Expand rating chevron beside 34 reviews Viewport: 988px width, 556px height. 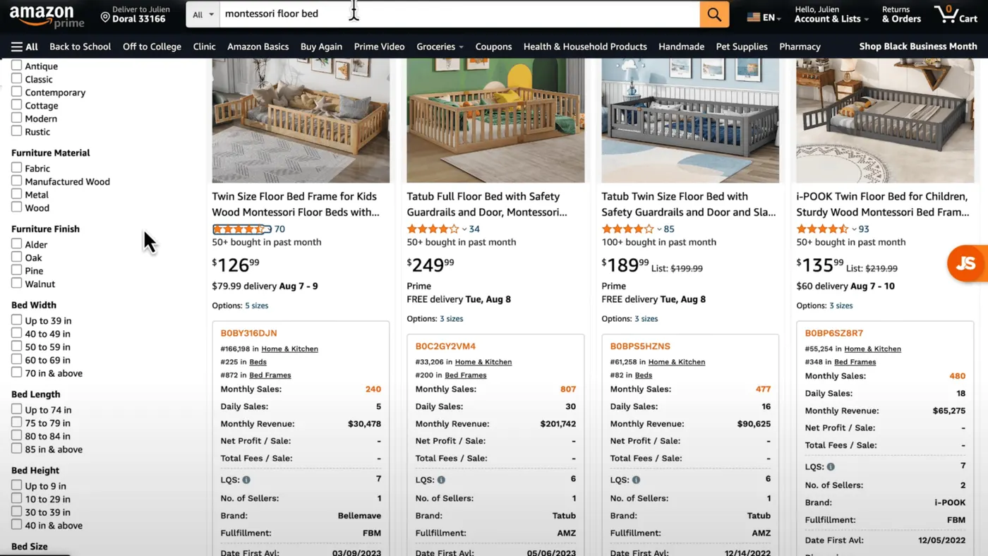point(464,229)
